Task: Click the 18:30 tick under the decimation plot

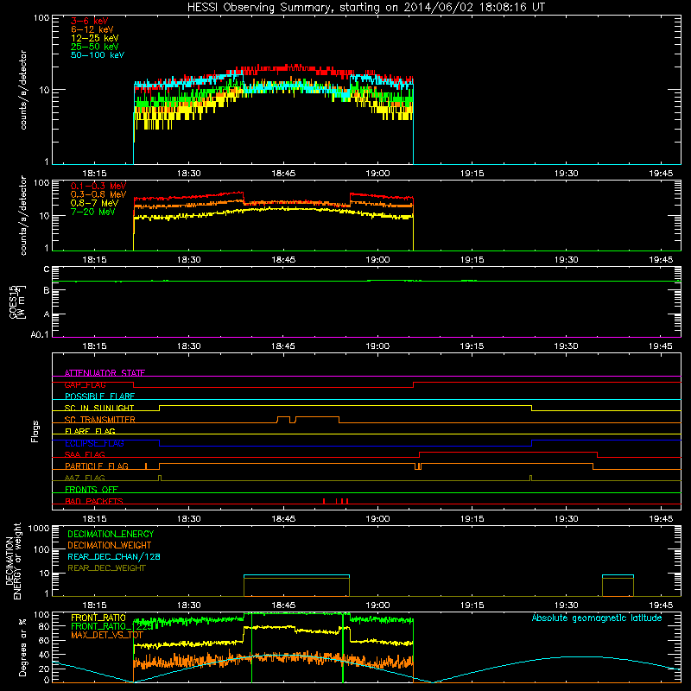Action: coord(188,605)
